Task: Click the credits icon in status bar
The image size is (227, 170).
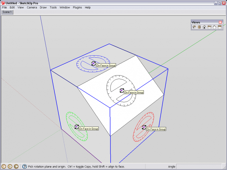Action: [10, 166]
